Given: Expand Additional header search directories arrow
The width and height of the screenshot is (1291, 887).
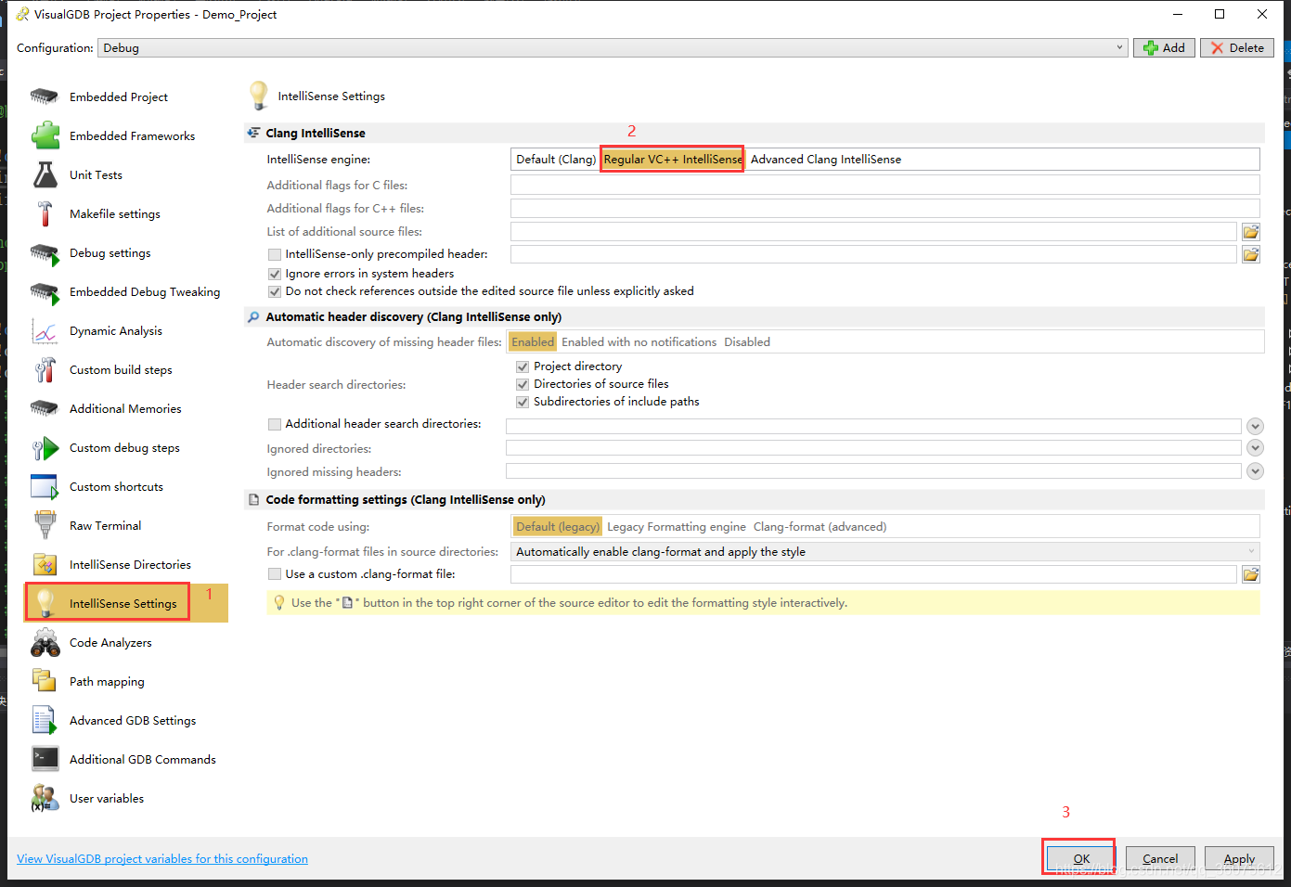Looking at the screenshot, I should pos(1255,427).
